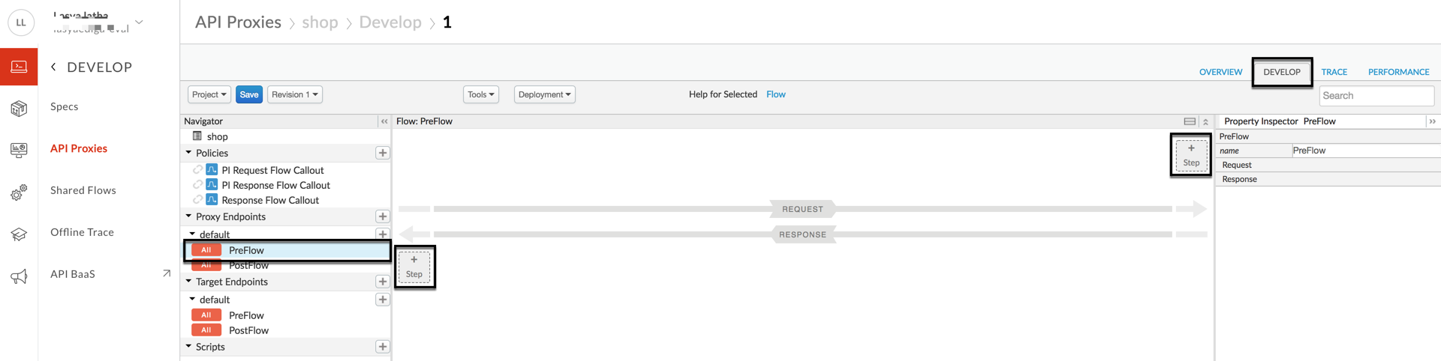Open the Revision 1 dropdown
This screenshot has width=1441, height=361.
coord(294,94)
